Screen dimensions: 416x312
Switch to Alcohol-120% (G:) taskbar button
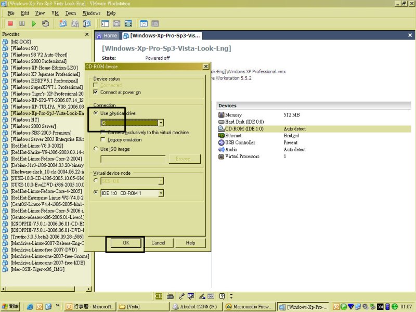(196, 306)
